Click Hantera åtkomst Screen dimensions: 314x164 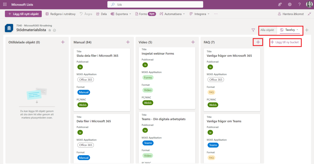click(x=291, y=14)
